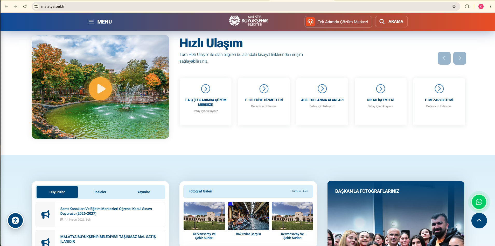Click arrow icon on Acil Toplanma Alanları
The height and width of the screenshot is (246, 495).
(322, 89)
